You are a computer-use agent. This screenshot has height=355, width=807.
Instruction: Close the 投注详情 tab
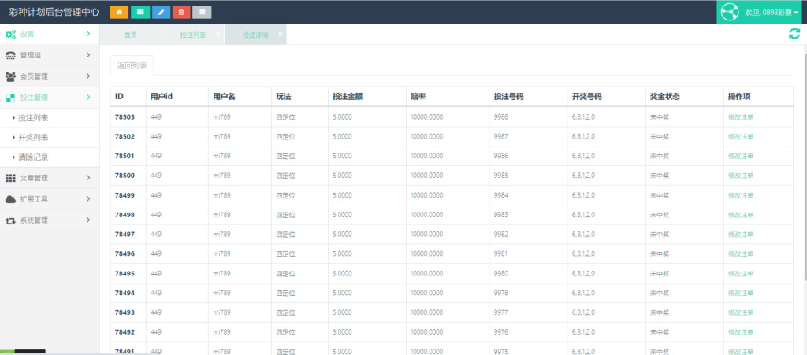tap(281, 34)
